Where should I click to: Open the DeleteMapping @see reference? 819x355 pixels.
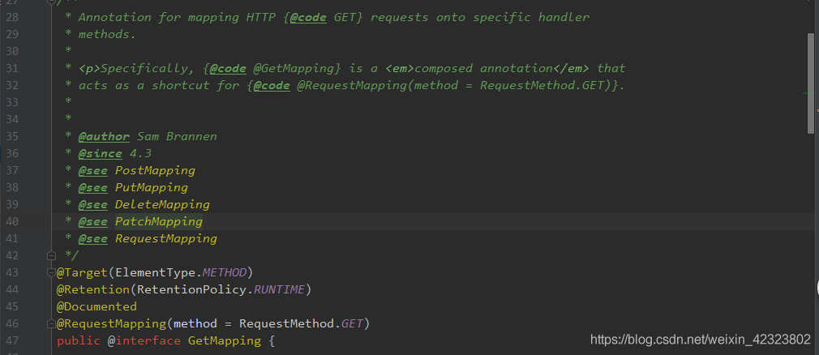coord(162,205)
